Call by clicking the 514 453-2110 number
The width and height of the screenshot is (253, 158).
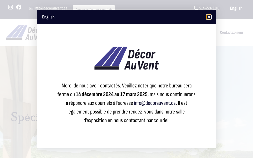pos(209,8)
